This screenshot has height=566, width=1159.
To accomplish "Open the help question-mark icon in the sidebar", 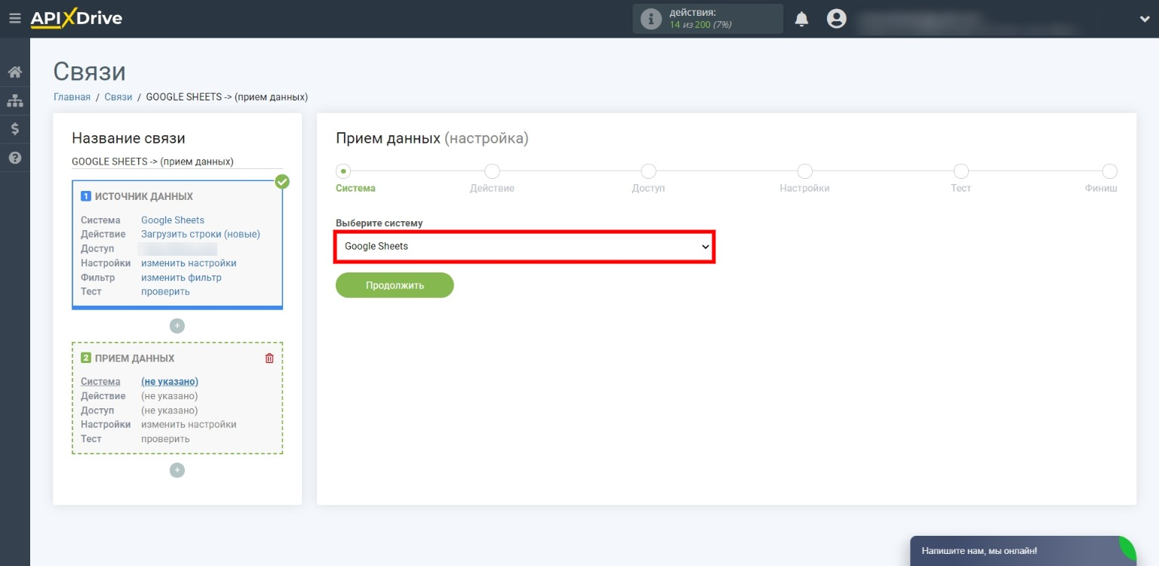I will [x=14, y=158].
